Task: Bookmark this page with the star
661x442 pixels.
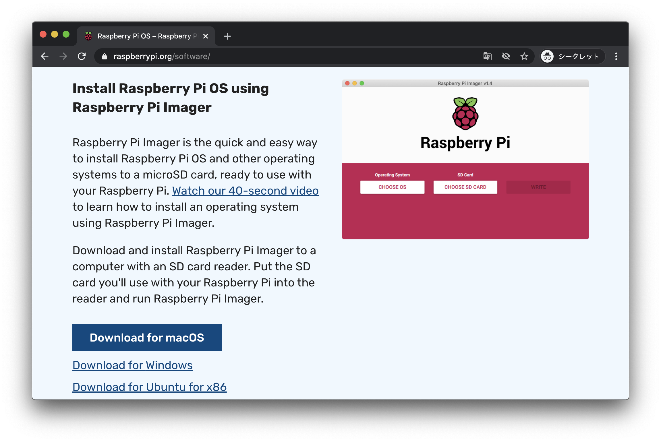Action: coord(524,56)
